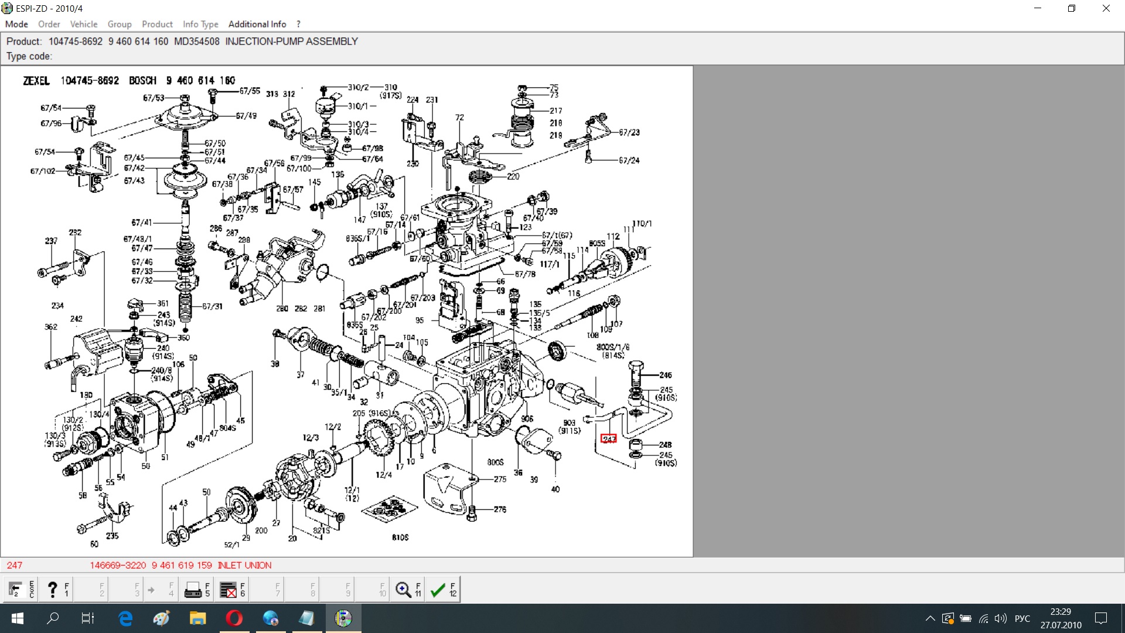Click part label 246 in the diagram
Viewport: 1125px width, 633px height.
pyautogui.click(x=665, y=375)
